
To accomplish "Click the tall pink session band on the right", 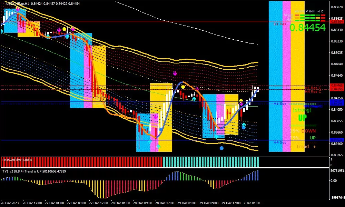I will [287, 76].
